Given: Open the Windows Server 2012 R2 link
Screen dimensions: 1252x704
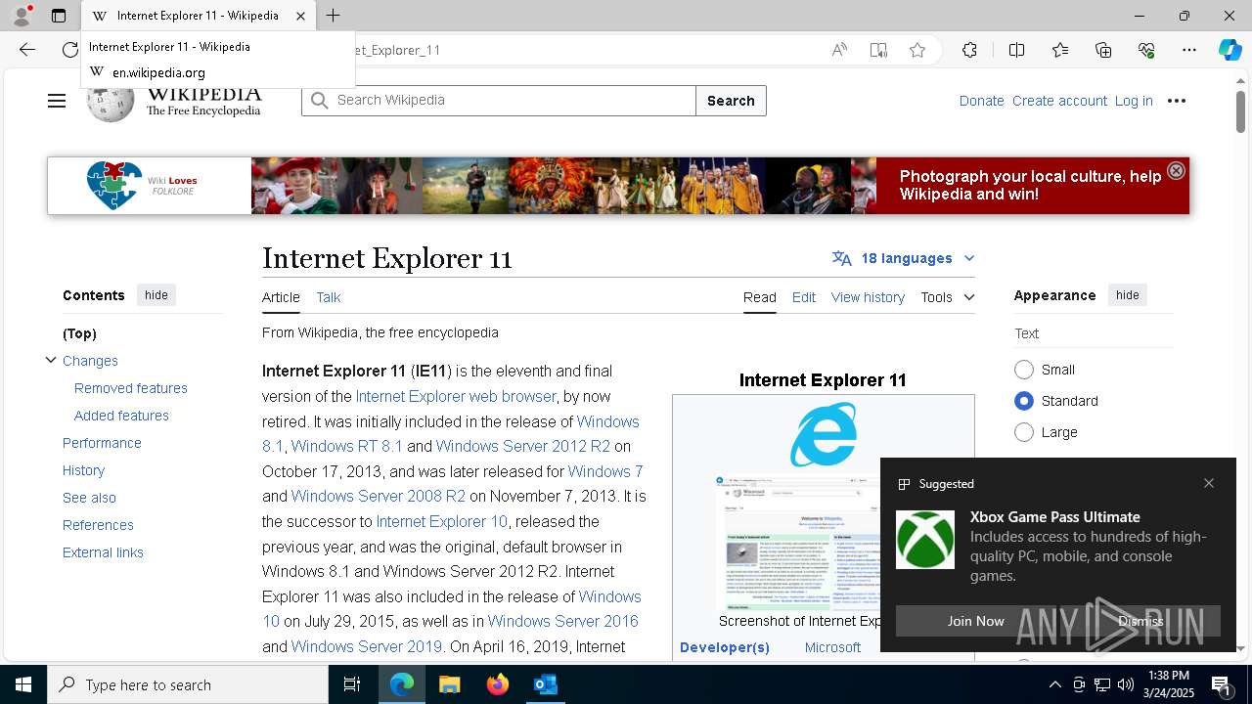Looking at the screenshot, I should point(522,446).
